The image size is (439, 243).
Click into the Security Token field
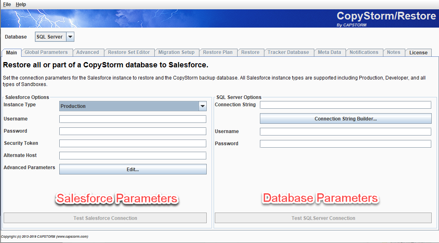pyautogui.click(x=133, y=144)
